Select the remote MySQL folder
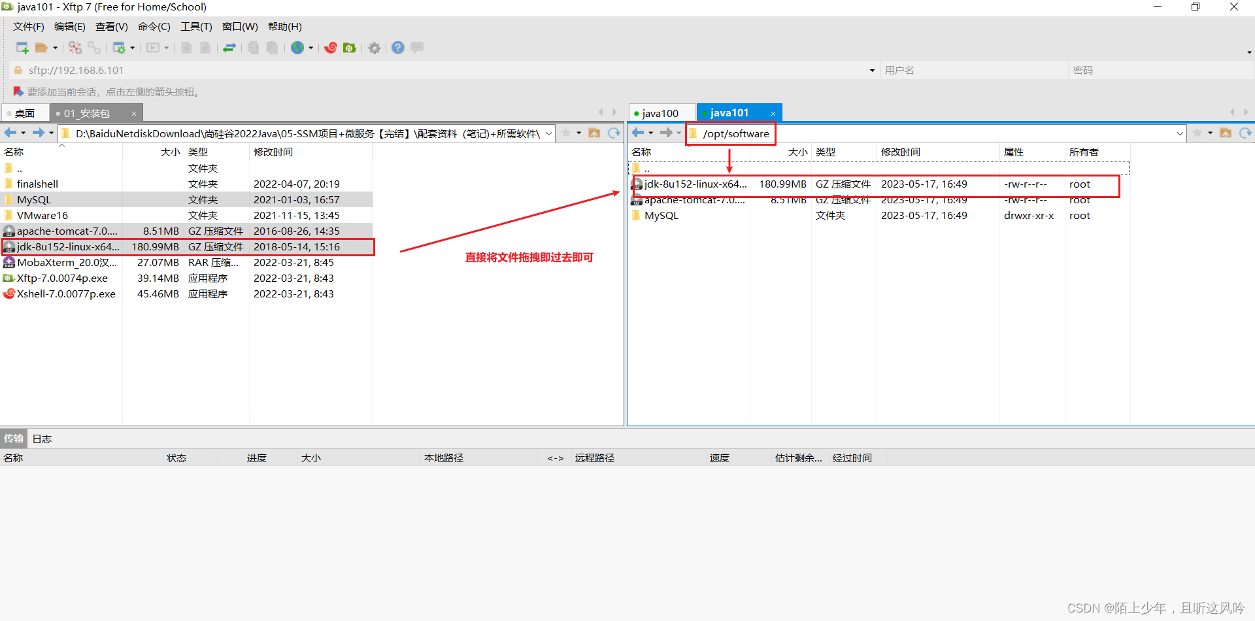The image size is (1255, 621). 879,215
